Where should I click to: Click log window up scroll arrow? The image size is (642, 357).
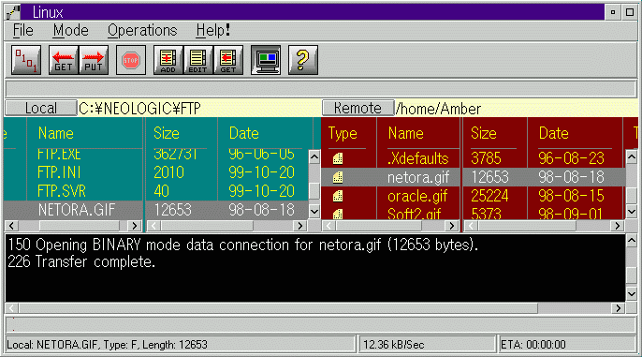631,241
